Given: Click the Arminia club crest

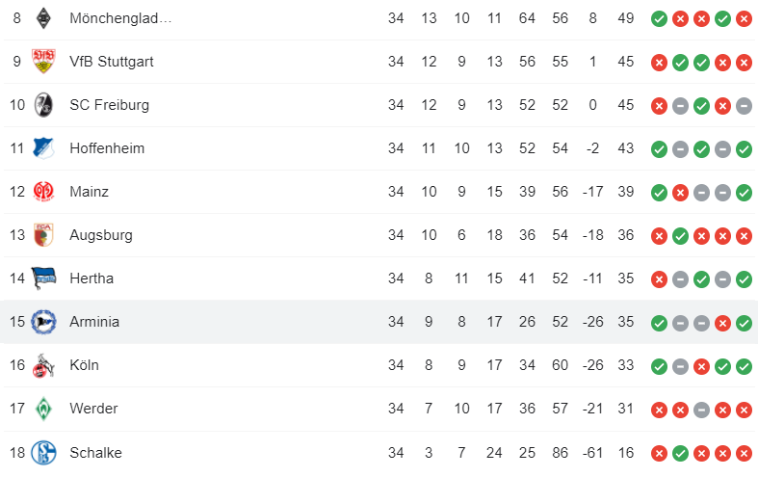Looking at the screenshot, I should pyautogui.click(x=43, y=322).
